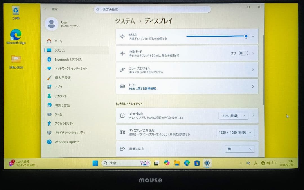Open Bluetooth とデバイス settings
Viewport: 304px width, 190px height.
pyautogui.click(x=69, y=59)
